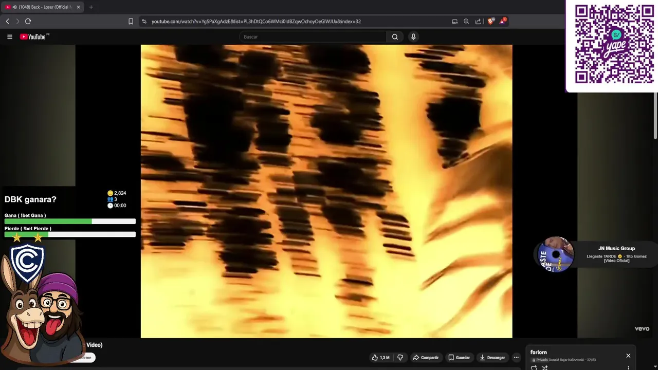Click the Gana ( !bet Gana ) label
The height and width of the screenshot is (370, 658).
25,216
